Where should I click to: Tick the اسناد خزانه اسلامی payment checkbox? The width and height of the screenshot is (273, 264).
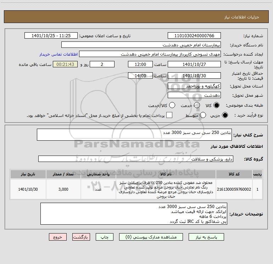click(x=169, y=115)
